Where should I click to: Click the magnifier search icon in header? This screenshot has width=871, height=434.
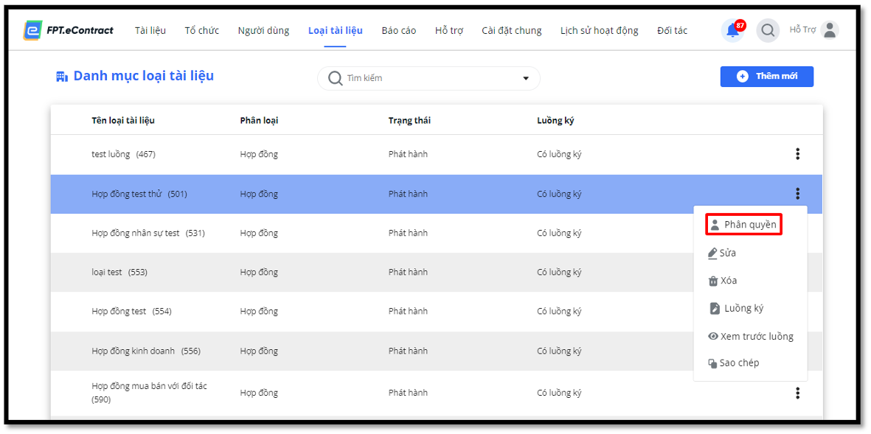(x=768, y=30)
